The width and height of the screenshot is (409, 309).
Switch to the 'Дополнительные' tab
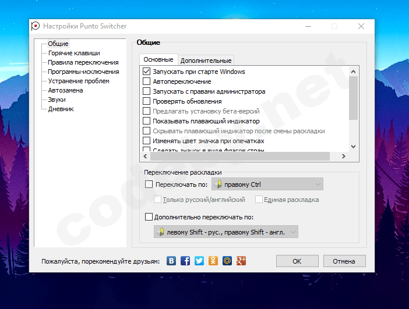(206, 61)
